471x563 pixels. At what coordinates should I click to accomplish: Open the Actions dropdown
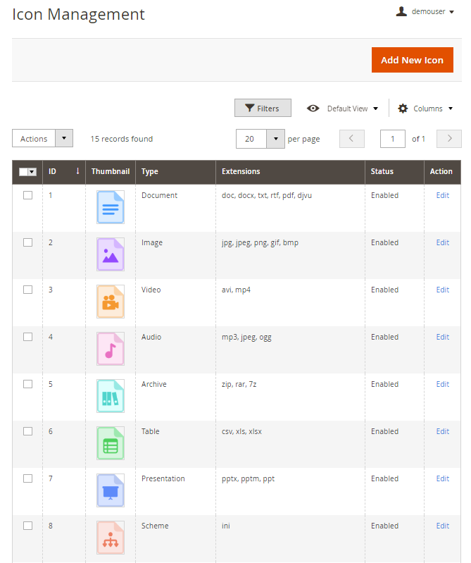click(x=42, y=139)
